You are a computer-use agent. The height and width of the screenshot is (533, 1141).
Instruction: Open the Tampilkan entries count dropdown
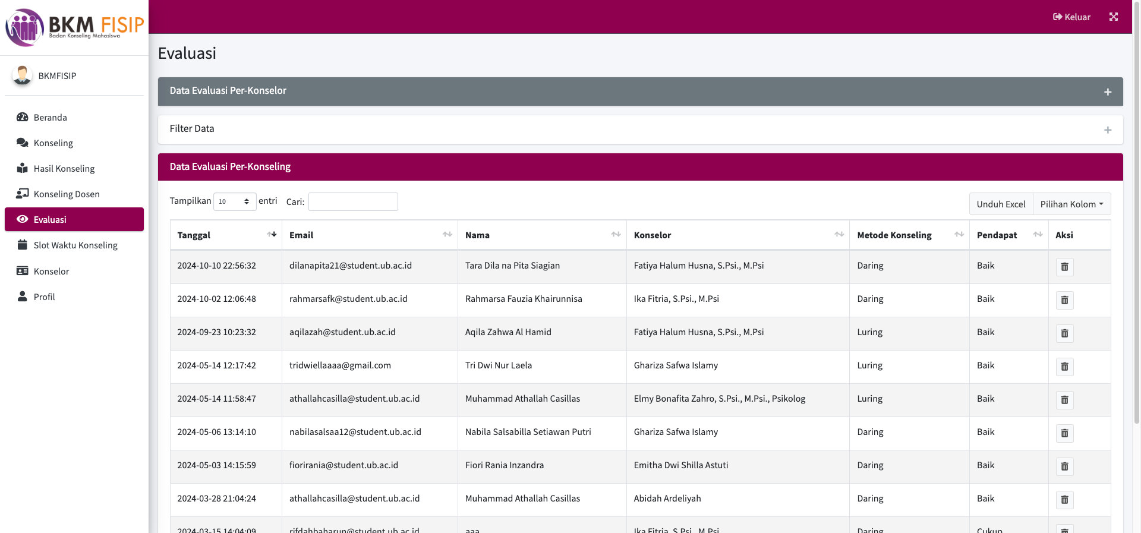(235, 201)
